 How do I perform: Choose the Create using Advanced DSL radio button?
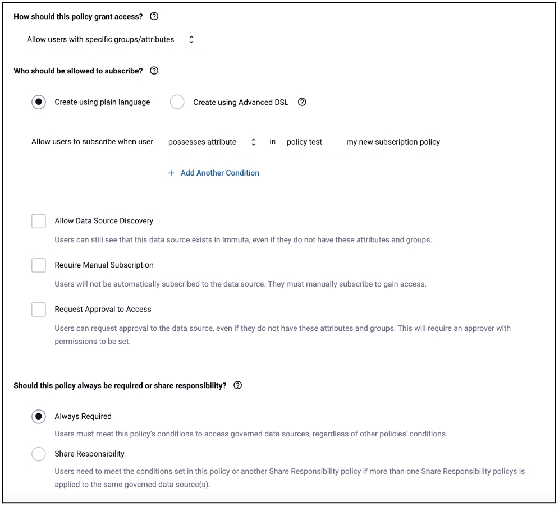177,103
